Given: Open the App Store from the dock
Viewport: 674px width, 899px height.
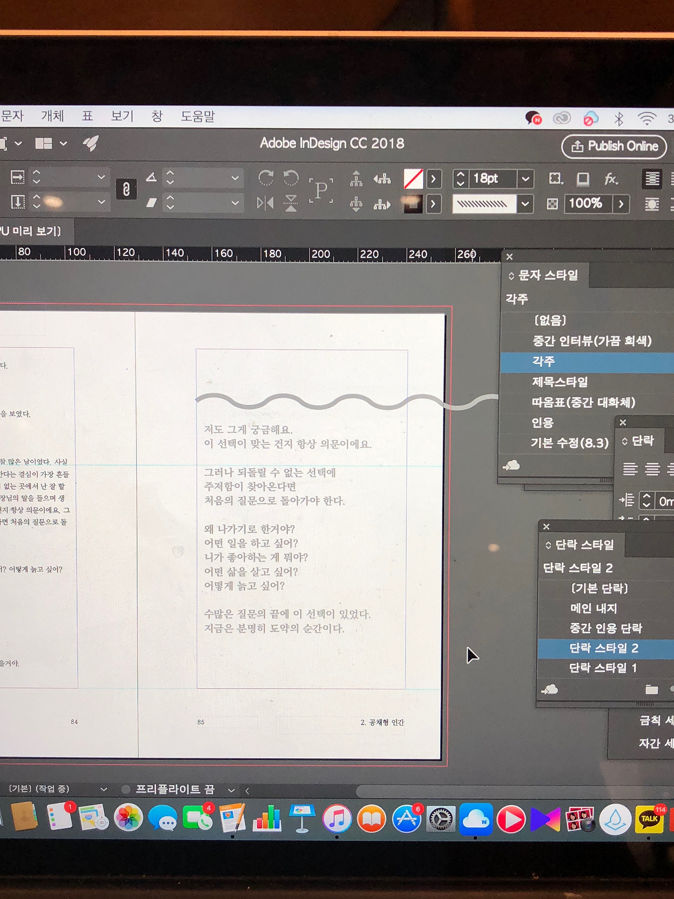Looking at the screenshot, I should [x=407, y=819].
